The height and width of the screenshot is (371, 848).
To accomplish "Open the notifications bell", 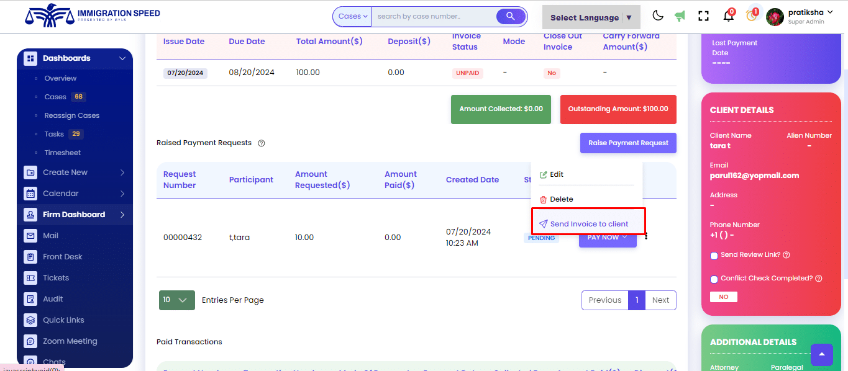I will [x=728, y=17].
